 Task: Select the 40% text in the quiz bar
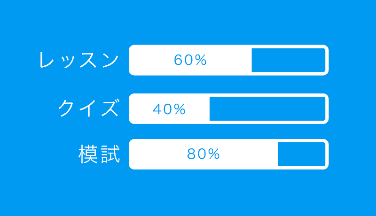point(169,109)
